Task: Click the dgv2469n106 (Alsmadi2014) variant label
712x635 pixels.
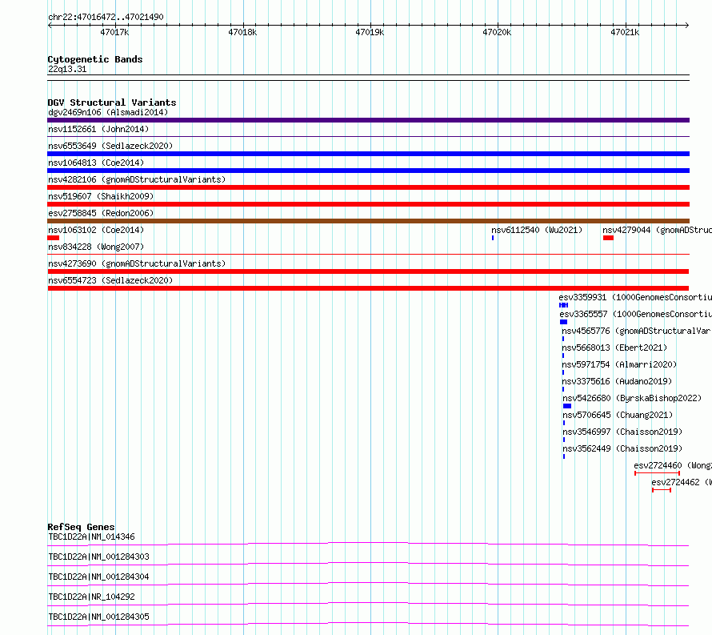Action: click(x=108, y=112)
